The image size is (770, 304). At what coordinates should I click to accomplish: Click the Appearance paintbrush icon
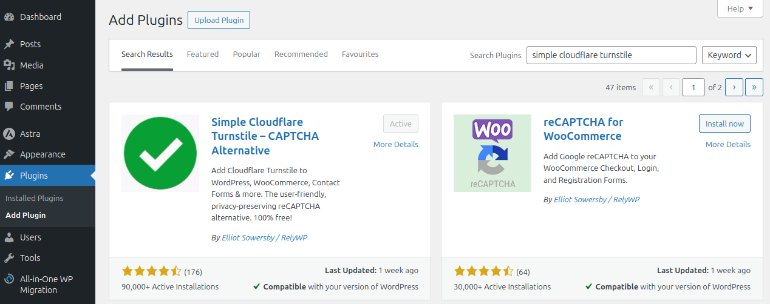pos(9,154)
